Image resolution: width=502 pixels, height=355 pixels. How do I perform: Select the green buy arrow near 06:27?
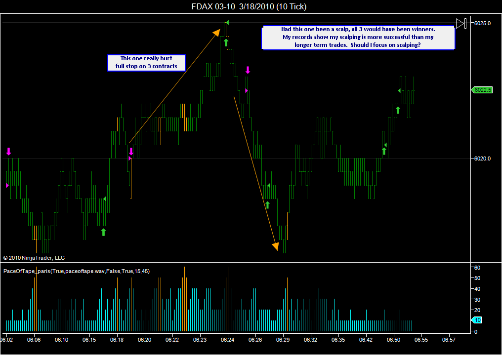click(267, 205)
